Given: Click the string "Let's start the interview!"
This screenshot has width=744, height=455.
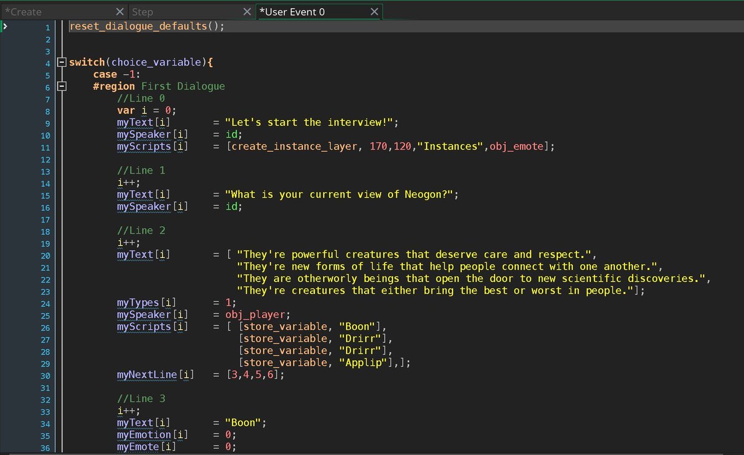Looking at the screenshot, I should point(309,122).
